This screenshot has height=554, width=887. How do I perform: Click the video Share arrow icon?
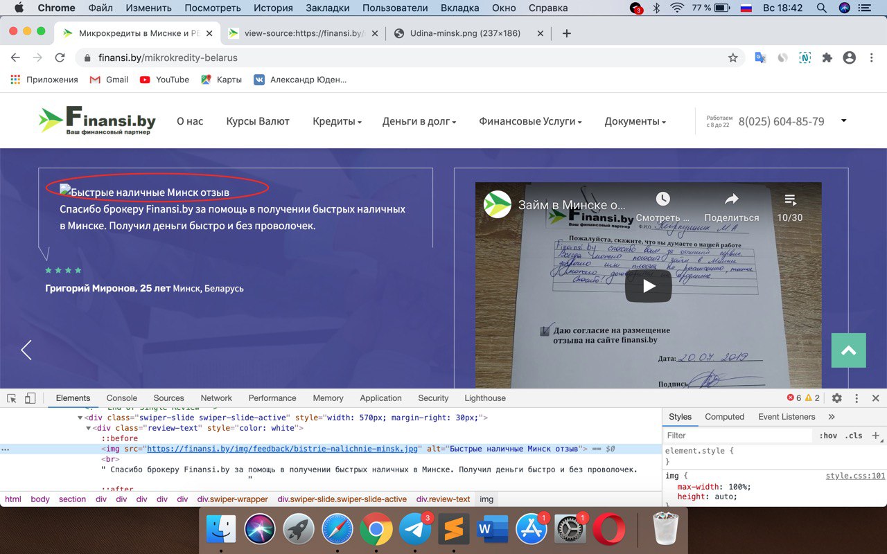[x=731, y=199]
